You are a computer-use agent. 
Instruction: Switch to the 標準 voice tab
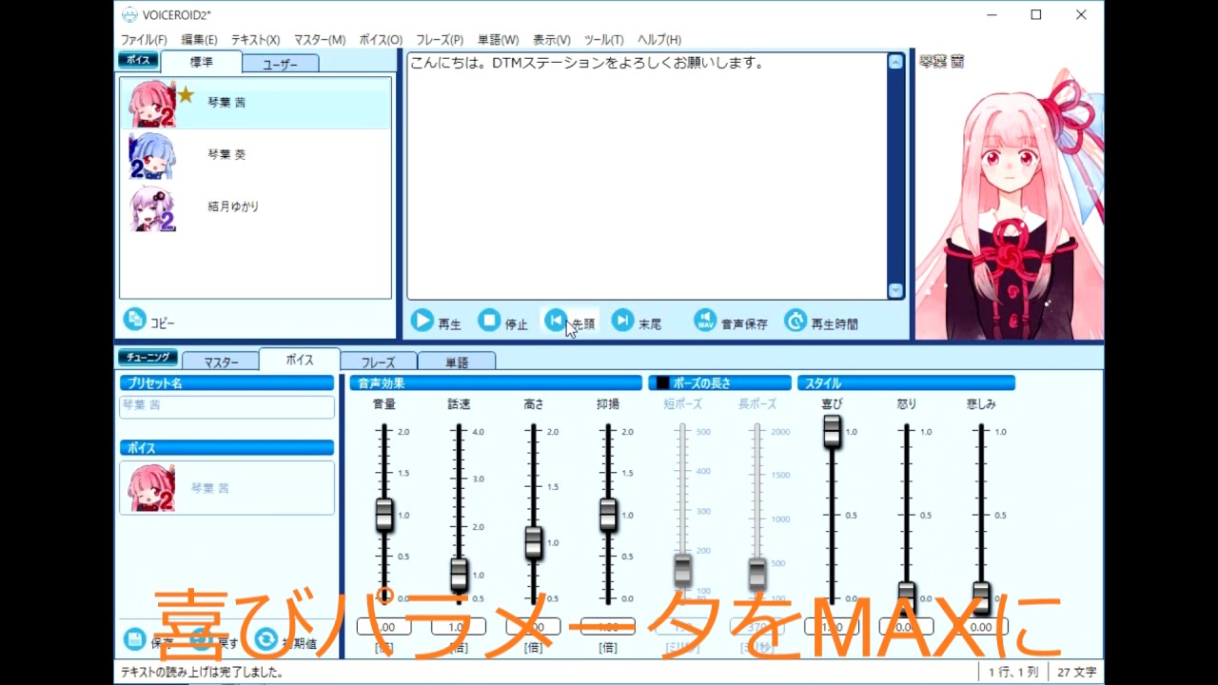point(201,62)
